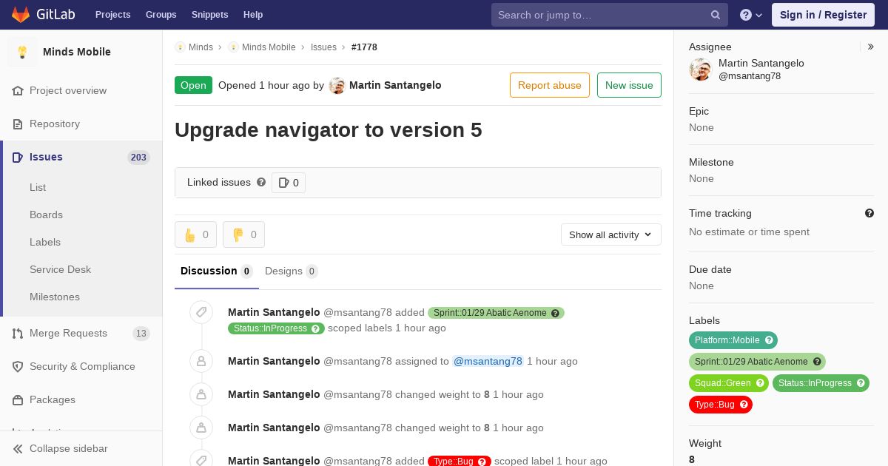Click the Repository file icon
The height and width of the screenshot is (466, 888).
tap(18, 124)
